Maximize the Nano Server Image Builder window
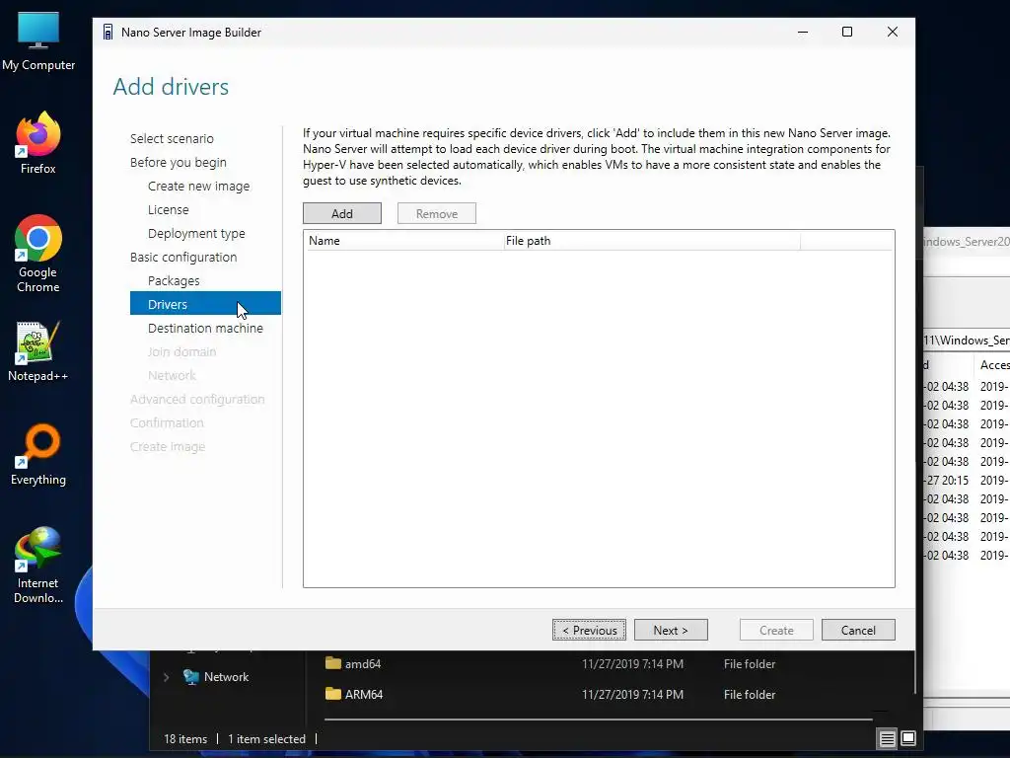 (847, 32)
